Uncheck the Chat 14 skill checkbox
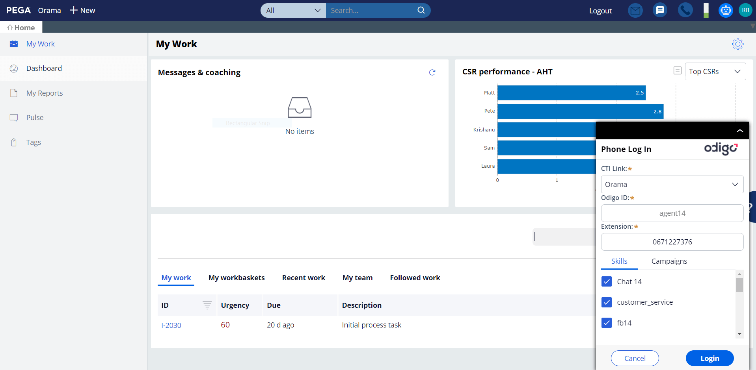 click(607, 282)
